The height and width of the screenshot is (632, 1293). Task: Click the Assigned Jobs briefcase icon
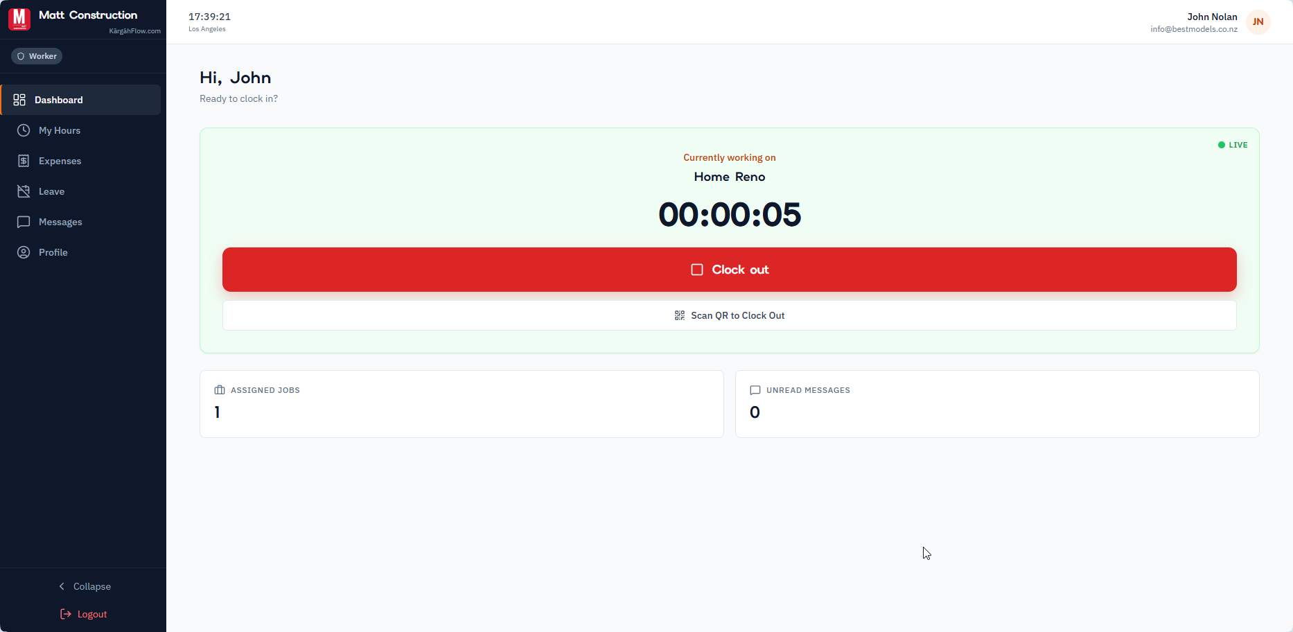coord(220,390)
